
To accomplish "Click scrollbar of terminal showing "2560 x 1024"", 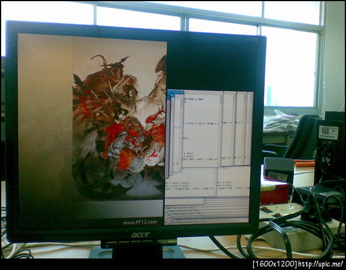I will (221, 130).
